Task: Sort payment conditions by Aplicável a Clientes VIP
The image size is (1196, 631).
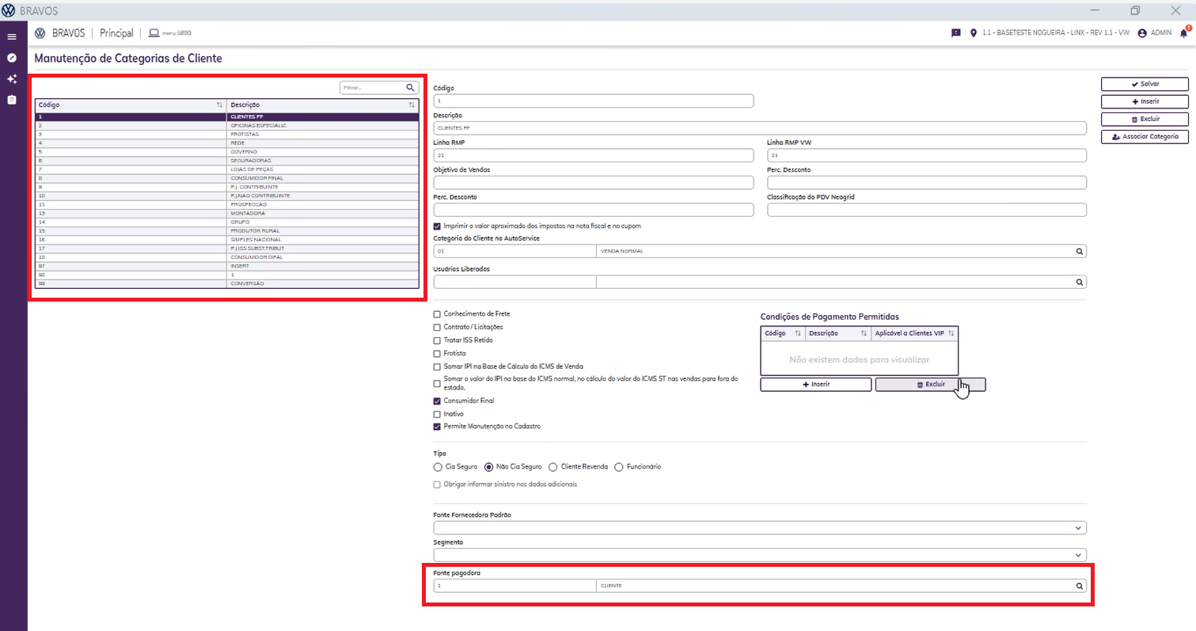Action: 951,333
